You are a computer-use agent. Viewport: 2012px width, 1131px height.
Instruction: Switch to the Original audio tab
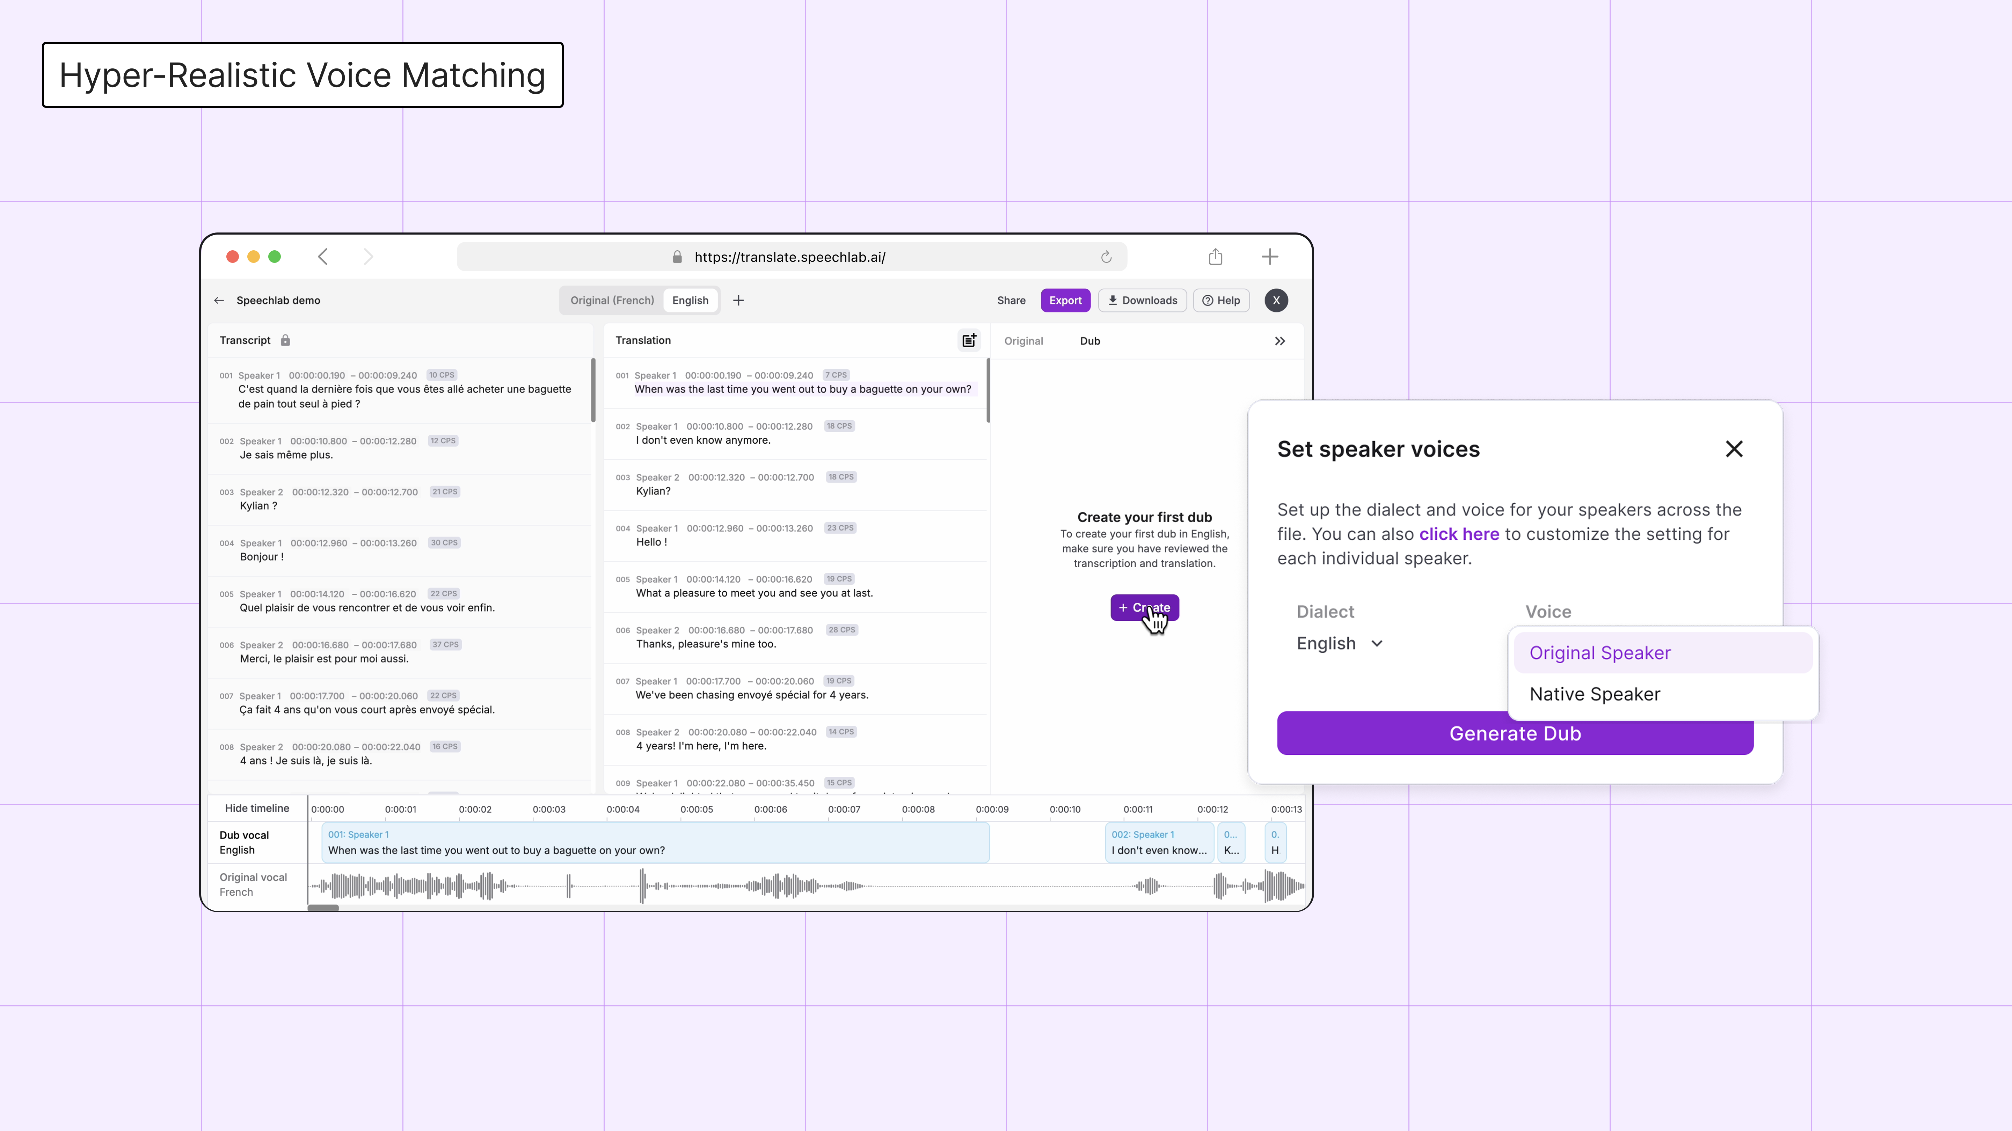point(1023,341)
